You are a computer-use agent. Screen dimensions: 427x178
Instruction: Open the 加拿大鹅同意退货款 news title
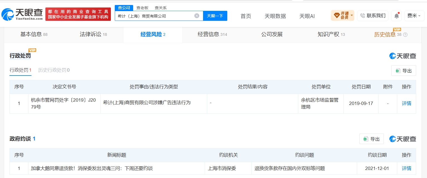[x=92, y=168]
